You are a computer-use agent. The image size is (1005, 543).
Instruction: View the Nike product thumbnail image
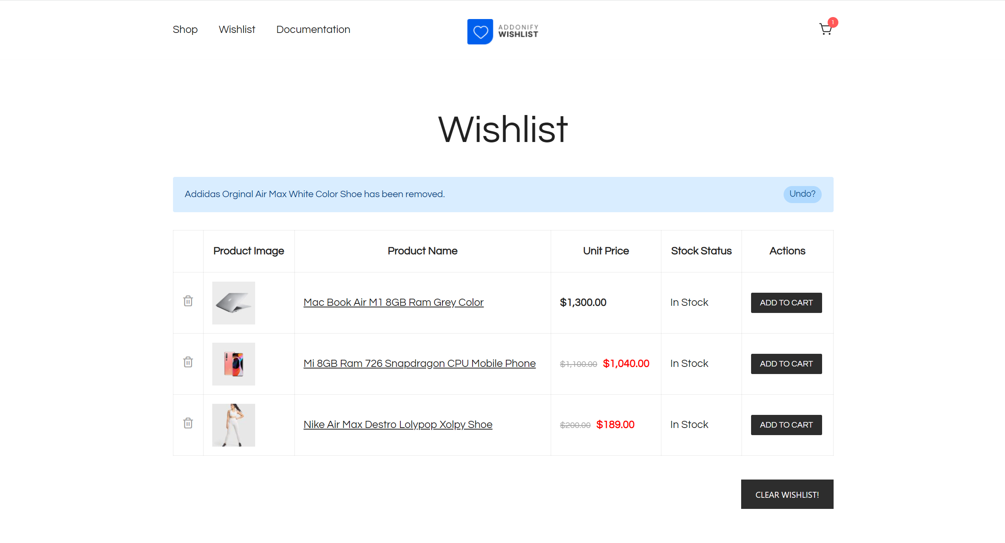234,425
